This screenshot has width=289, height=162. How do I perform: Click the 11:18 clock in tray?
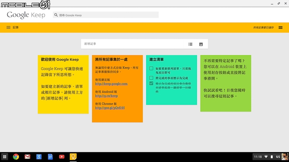click(258, 157)
